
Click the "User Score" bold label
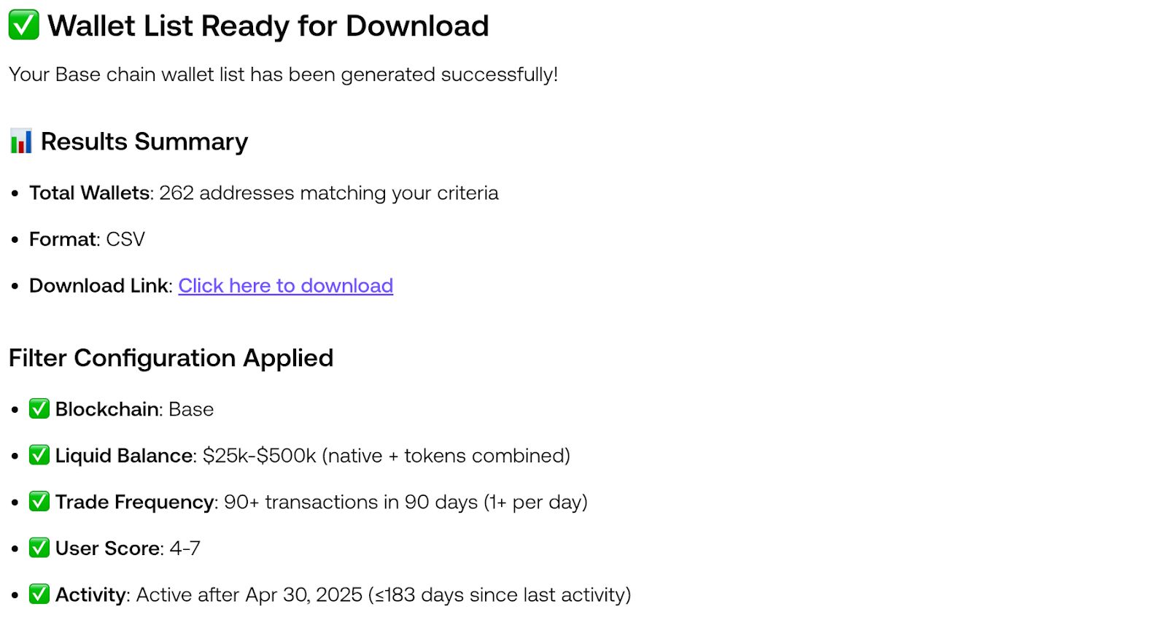tap(107, 548)
